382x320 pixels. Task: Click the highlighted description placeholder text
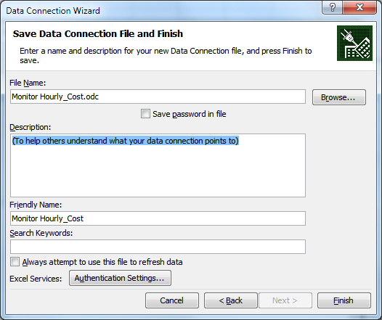[x=126, y=141]
